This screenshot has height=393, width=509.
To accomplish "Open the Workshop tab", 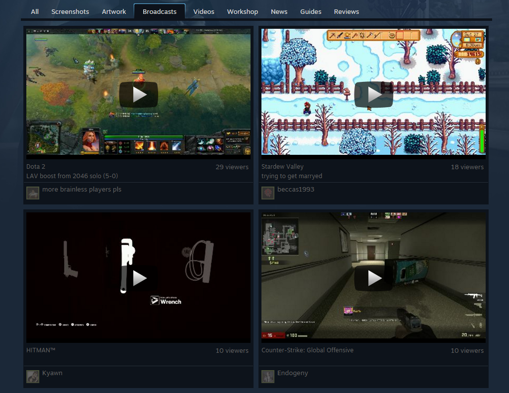I will click(243, 11).
